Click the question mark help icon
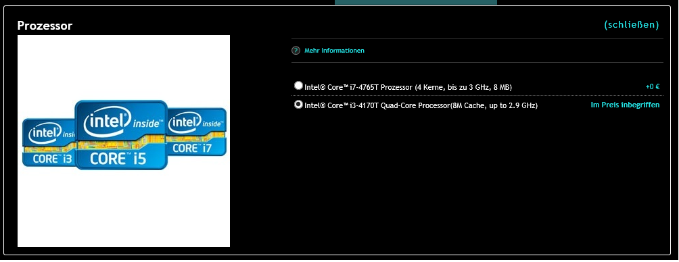The width and height of the screenshot is (679, 262). point(296,51)
